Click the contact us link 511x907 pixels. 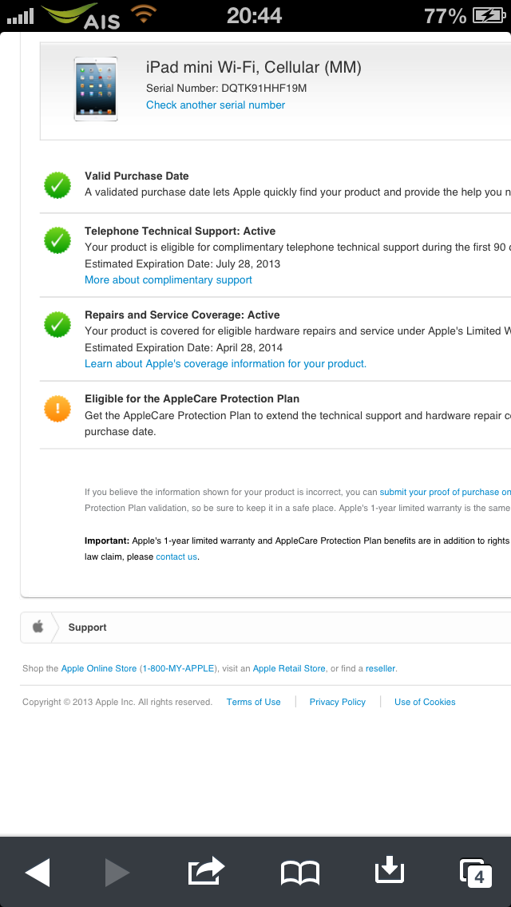point(176,556)
